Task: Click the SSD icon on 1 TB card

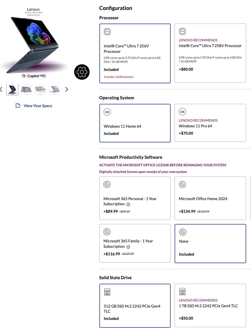Action: click(x=182, y=292)
